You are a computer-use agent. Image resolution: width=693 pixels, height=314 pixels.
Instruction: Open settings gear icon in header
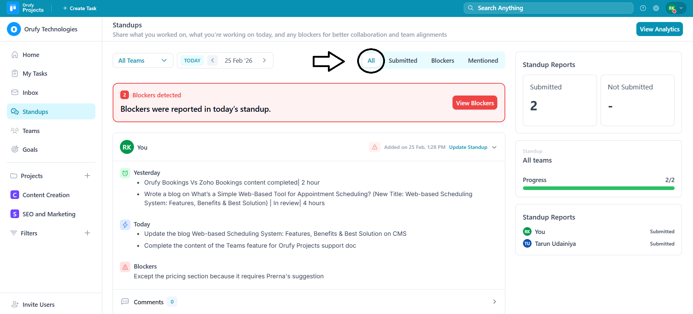coord(656,8)
